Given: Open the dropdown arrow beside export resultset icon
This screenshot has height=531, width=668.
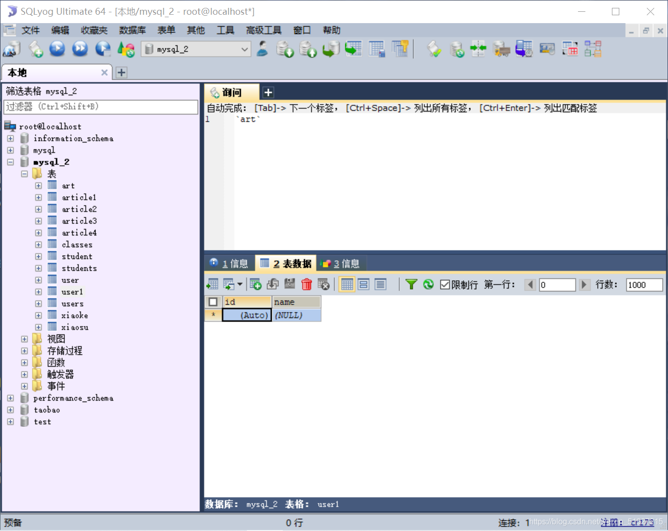Looking at the screenshot, I should point(240,284).
